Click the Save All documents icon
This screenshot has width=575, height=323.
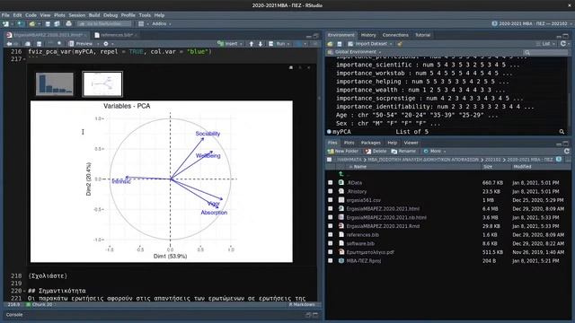[57, 24]
